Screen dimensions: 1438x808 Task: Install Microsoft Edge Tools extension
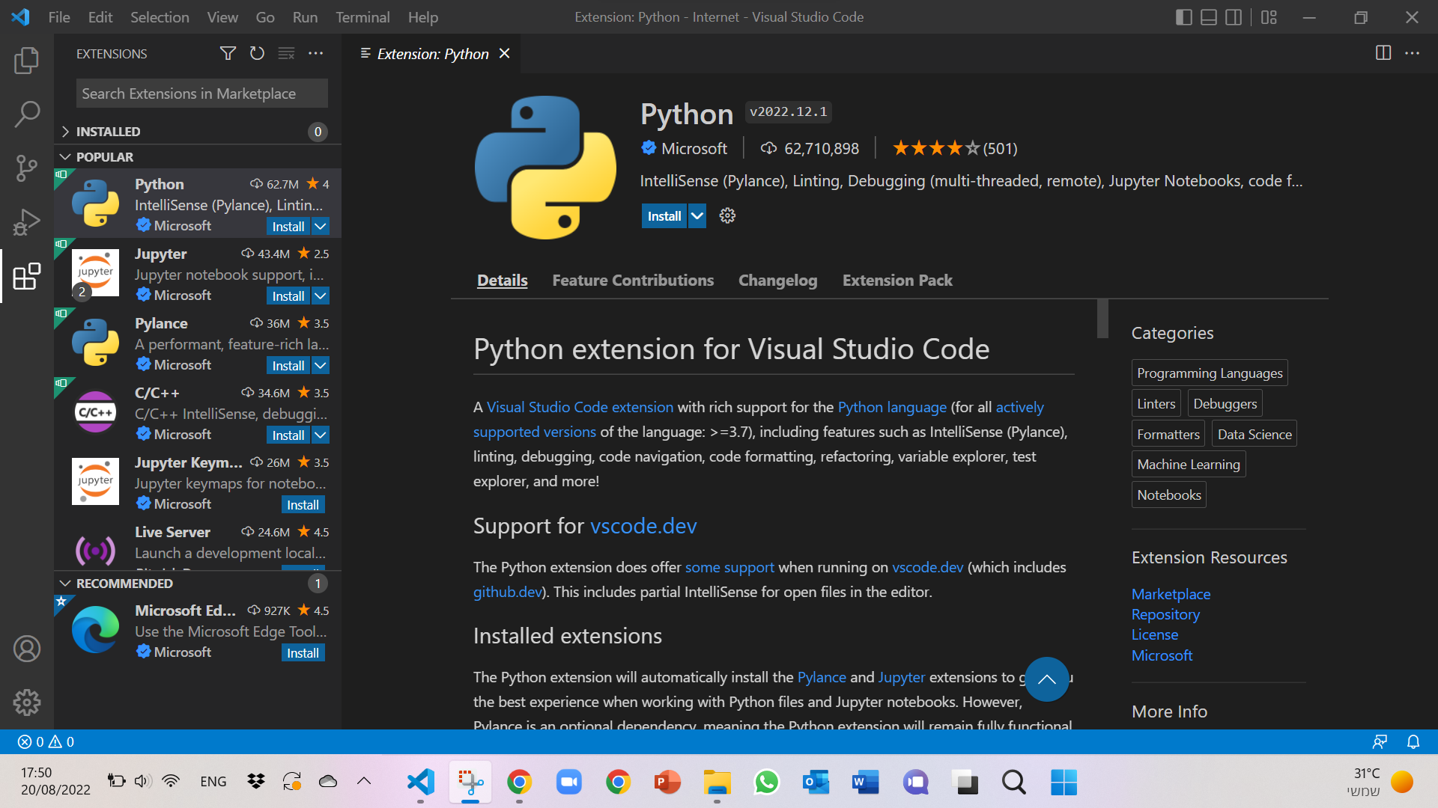(303, 653)
